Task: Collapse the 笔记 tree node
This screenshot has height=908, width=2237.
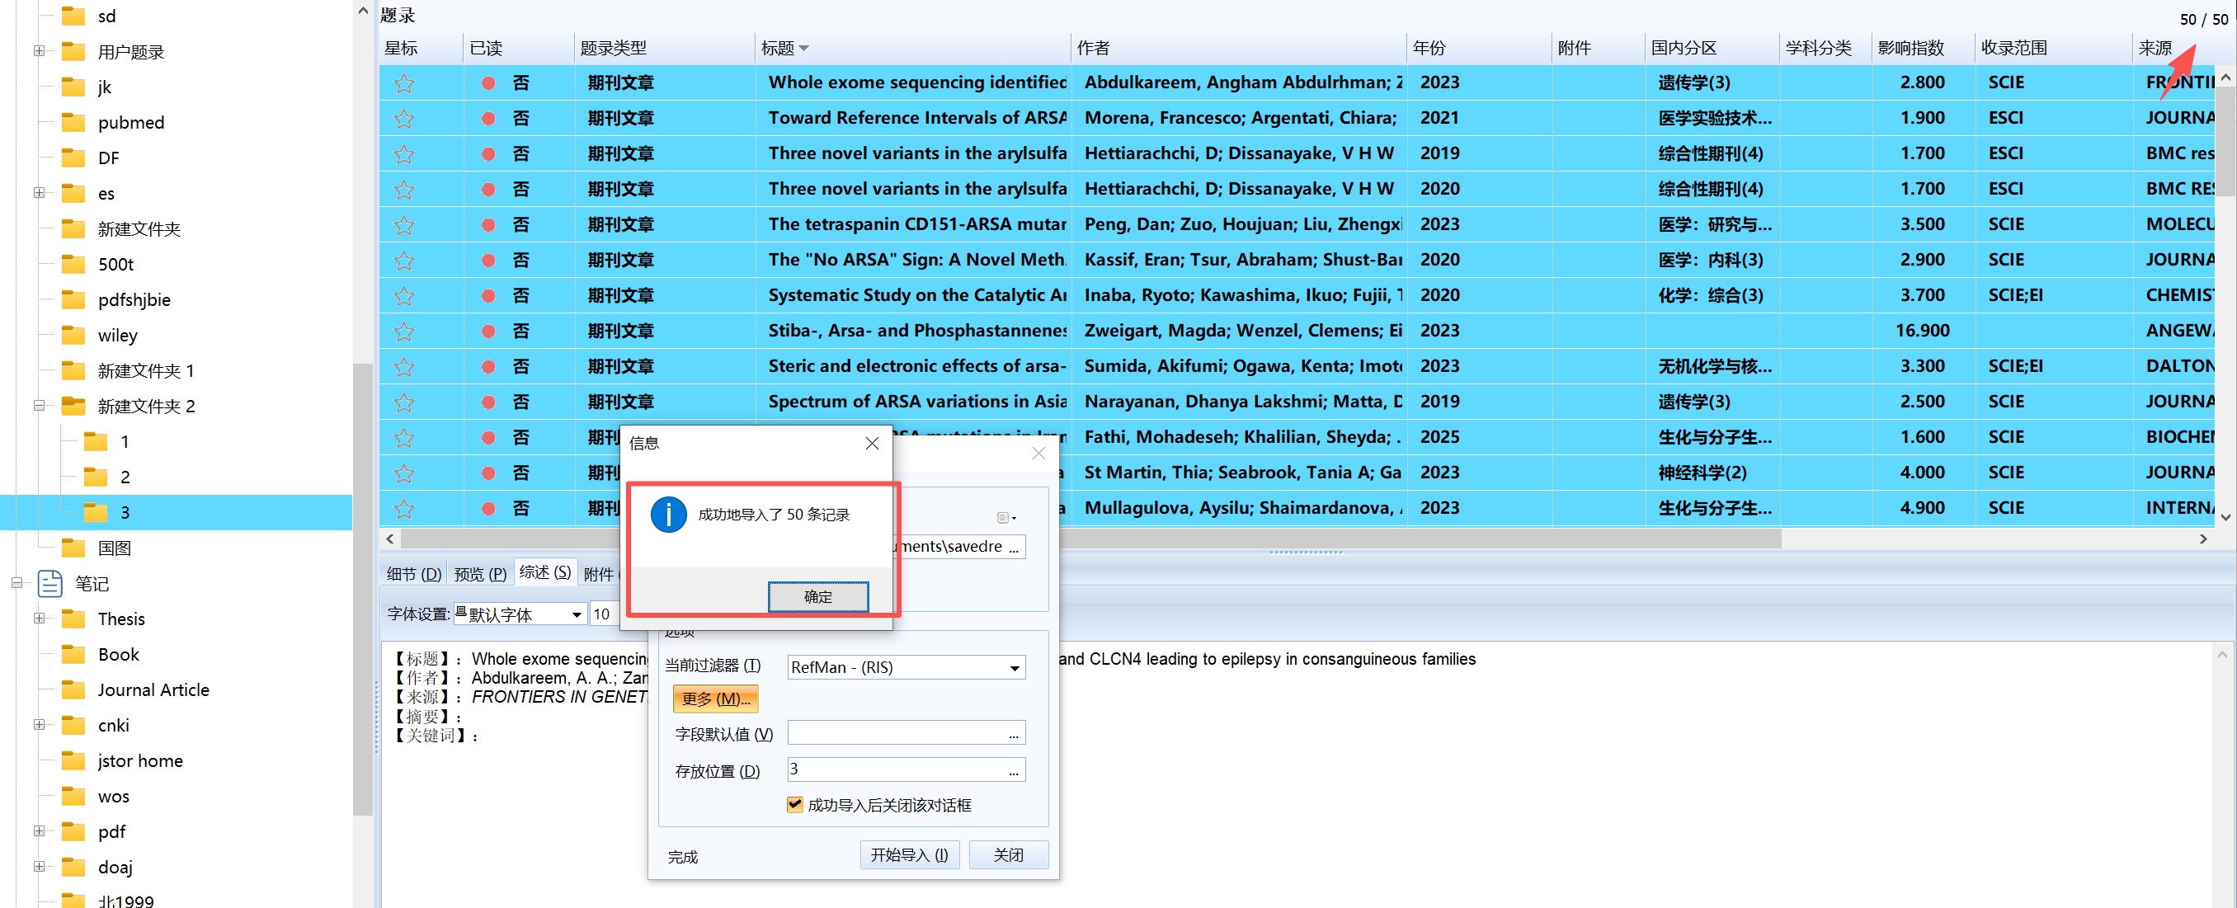Action: [16, 583]
